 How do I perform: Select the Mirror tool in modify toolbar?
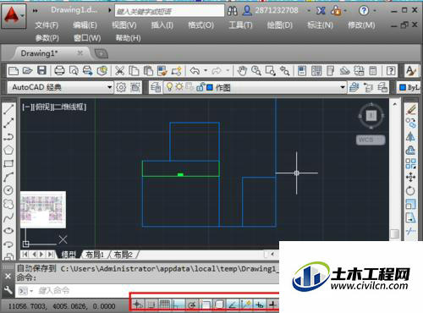click(410, 137)
